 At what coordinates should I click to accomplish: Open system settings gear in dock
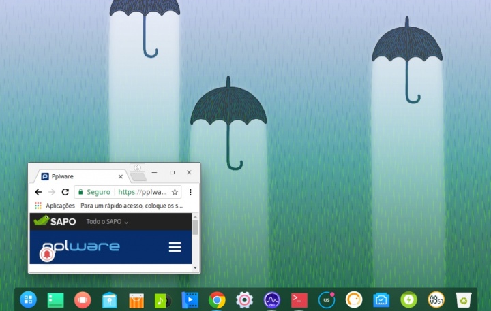tap(245, 299)
